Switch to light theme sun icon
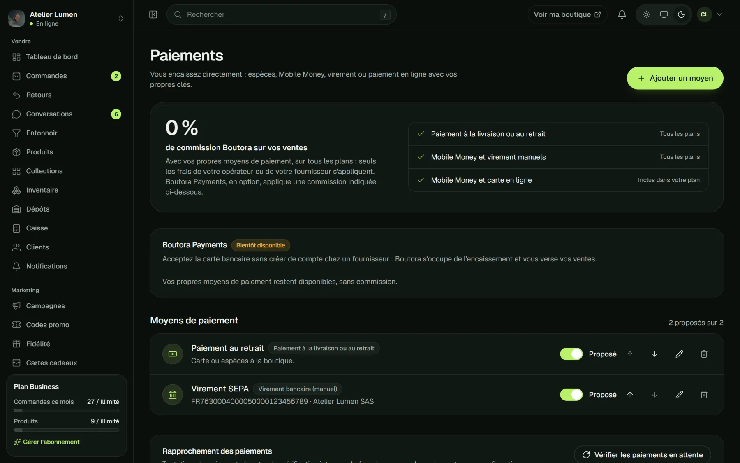740x463 pixels. pyautogui.click(x=646, y=14)
